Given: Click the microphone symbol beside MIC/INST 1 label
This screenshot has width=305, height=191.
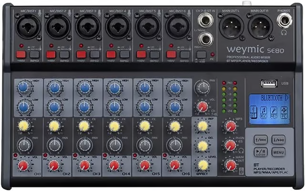Looking at the screenshot, I should pyautogui.click(x=40, y=13).
